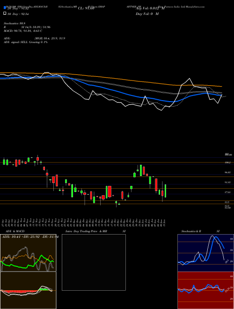
Task: Click the 83.5 price axis label
Action: (227, 202)
